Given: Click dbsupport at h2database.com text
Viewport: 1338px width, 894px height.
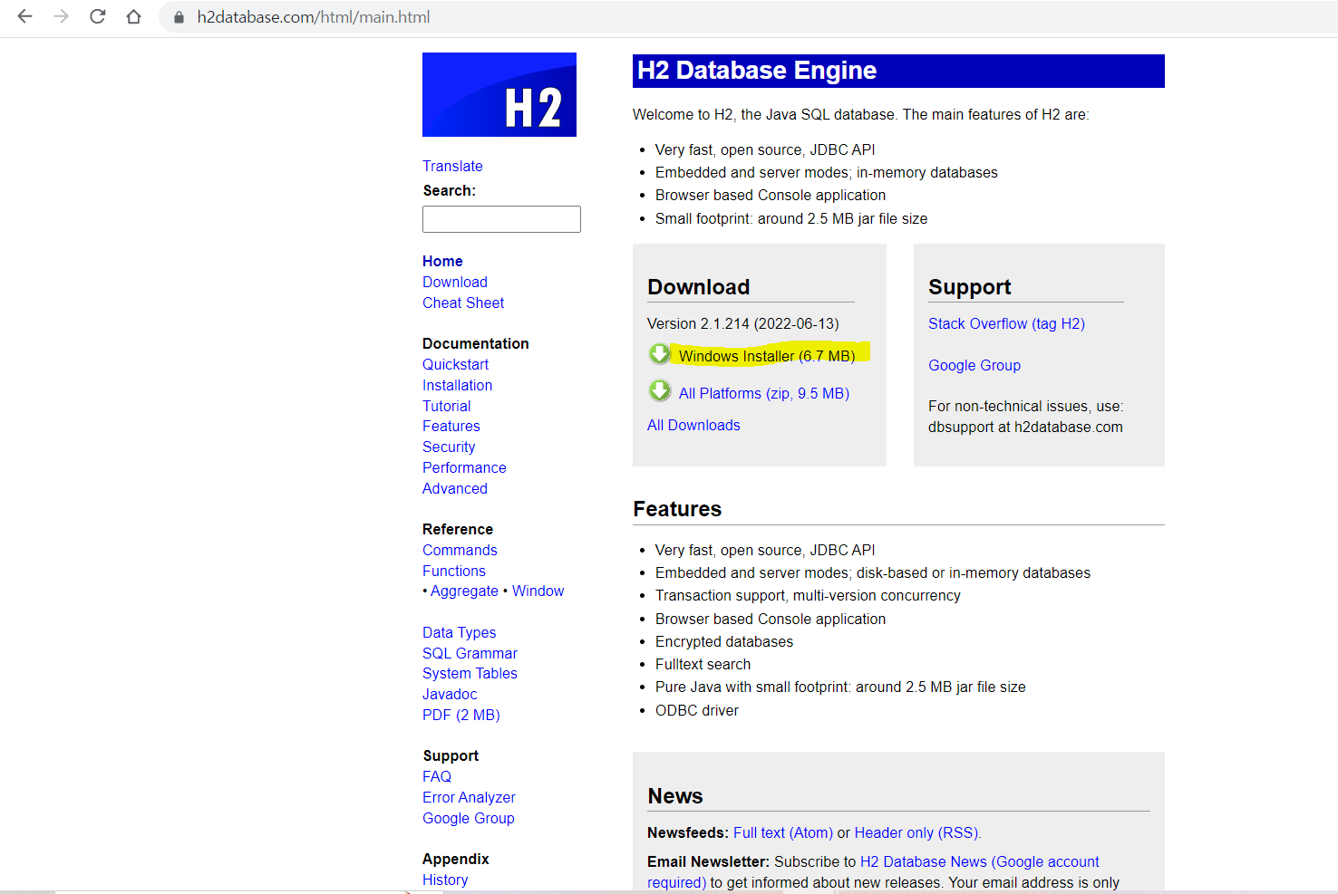Looking at the screenshot, I should coord(1025,427).
